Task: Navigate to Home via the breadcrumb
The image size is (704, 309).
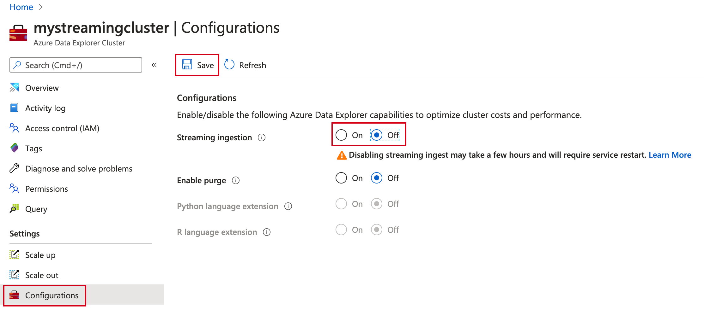Action: tap(21, 7)
